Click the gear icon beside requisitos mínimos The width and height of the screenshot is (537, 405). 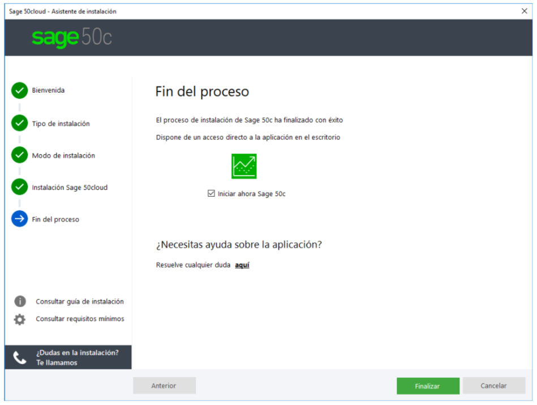19,319
